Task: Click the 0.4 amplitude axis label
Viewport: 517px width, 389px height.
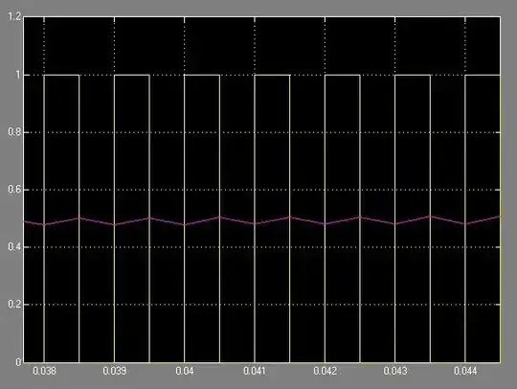Action: (x=14, y=247)
